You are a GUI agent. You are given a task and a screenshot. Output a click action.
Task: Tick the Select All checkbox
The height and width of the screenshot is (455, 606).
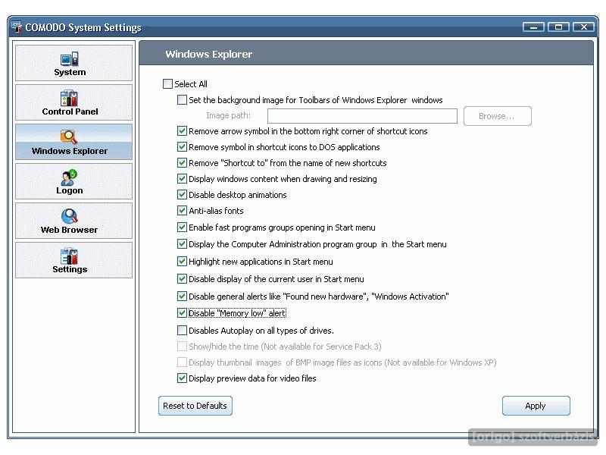pyautogui.click(x=167, y=83)
